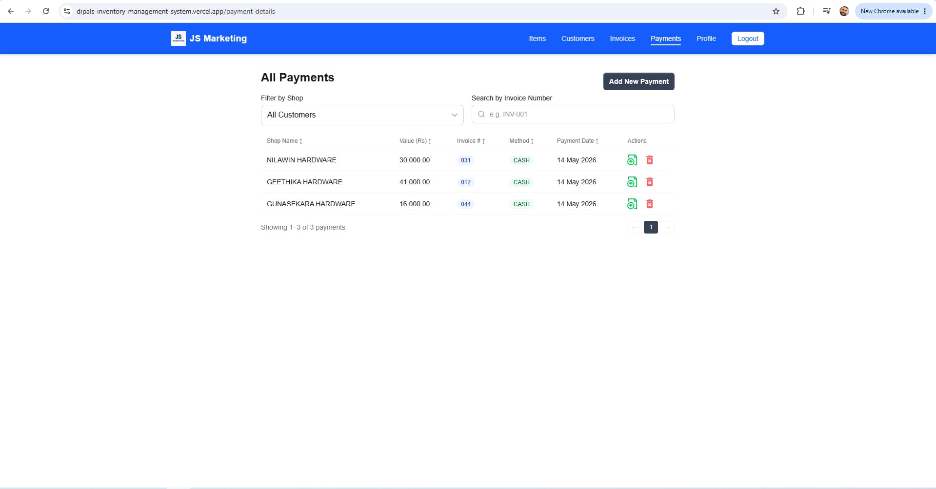Click CASH badge in NILAWIN HARDWARE row
Image resolution: width=936 pixels, height=489 pixels.
pos(521,160)
